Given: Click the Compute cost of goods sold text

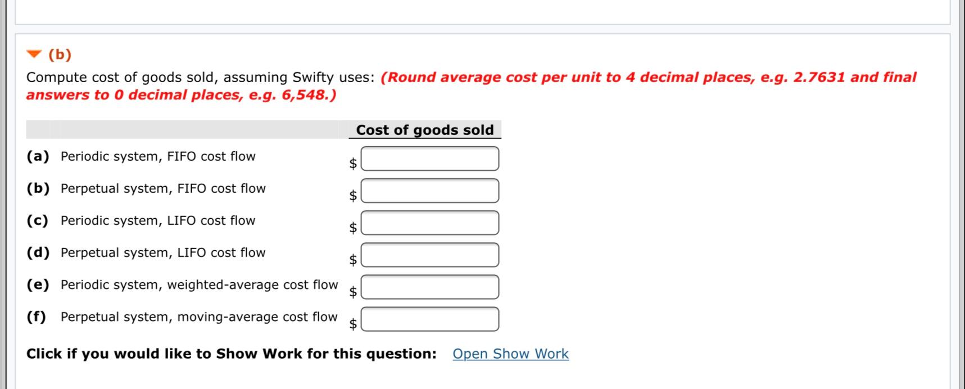Looking at the screenshot, I should [x=200, y=77].
